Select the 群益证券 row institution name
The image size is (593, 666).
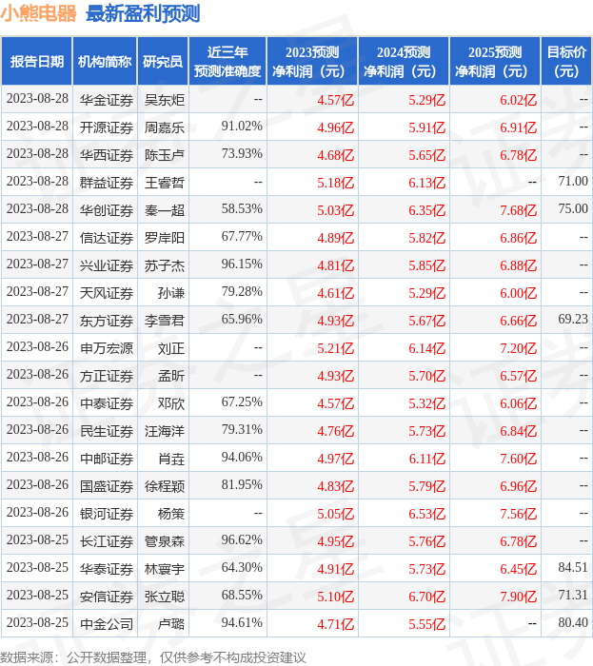point(106,182)
